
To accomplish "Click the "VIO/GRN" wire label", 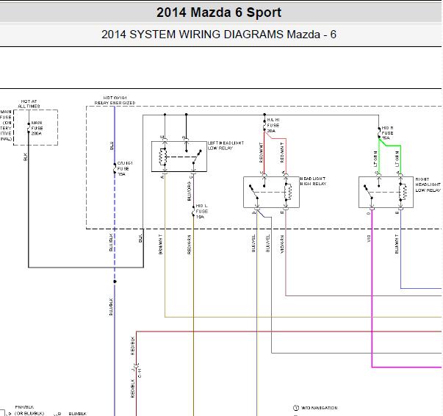I will (x=282, y=244).
